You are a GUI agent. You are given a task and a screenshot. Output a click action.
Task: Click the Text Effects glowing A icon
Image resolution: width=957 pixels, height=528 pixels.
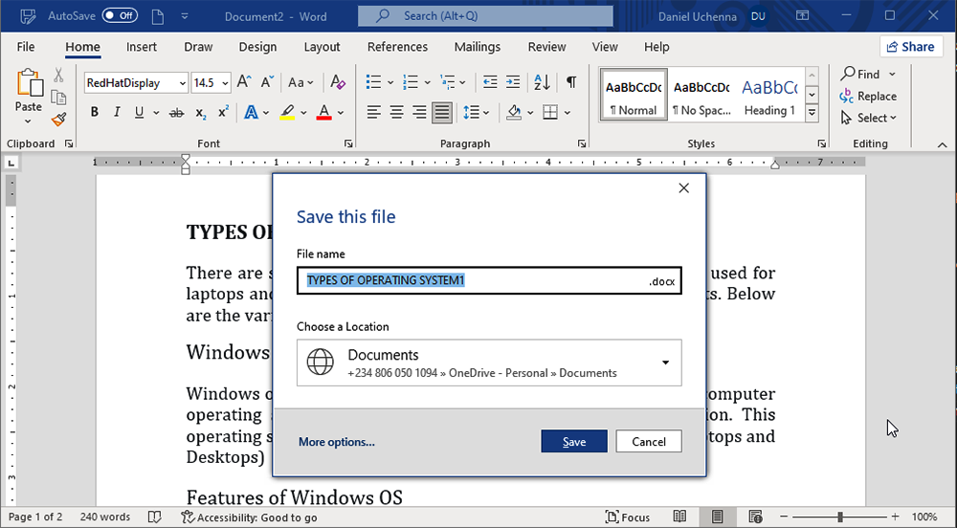click(x=251, y=112)
